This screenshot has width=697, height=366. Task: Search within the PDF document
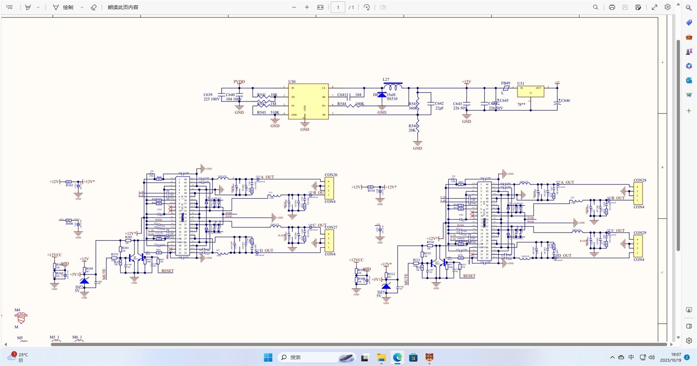point(596,7)
